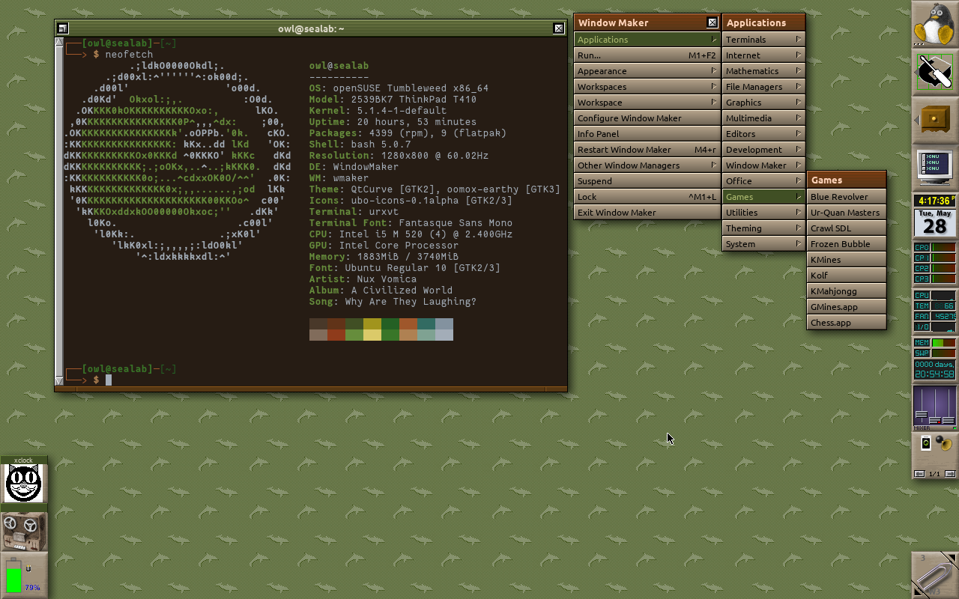Click the CP0–CP3 CPU load monitor dockapp
Screen dimensions: 959x599
pos(934,263)
